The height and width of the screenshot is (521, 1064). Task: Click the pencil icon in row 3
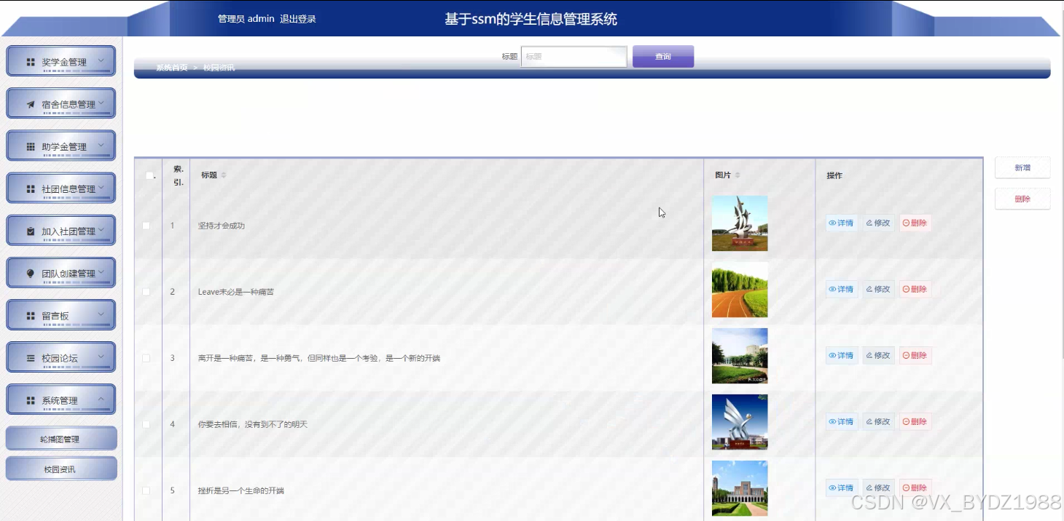(x=869, y=356)
